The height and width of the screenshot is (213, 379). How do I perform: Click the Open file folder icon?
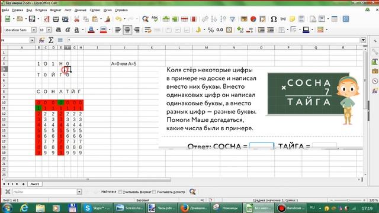[x=20, y=19]
